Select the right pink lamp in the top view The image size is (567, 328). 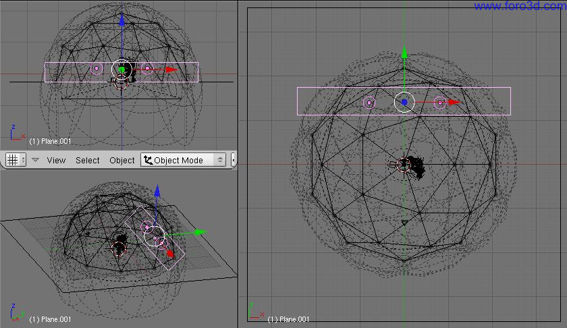click(439, 103)
